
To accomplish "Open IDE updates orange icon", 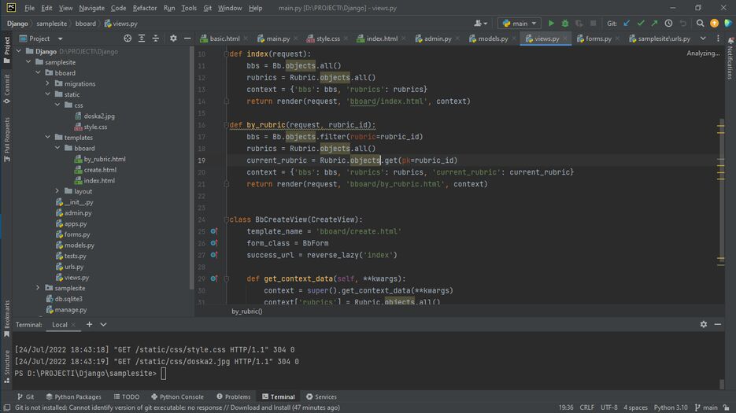I will click(714, 23).
